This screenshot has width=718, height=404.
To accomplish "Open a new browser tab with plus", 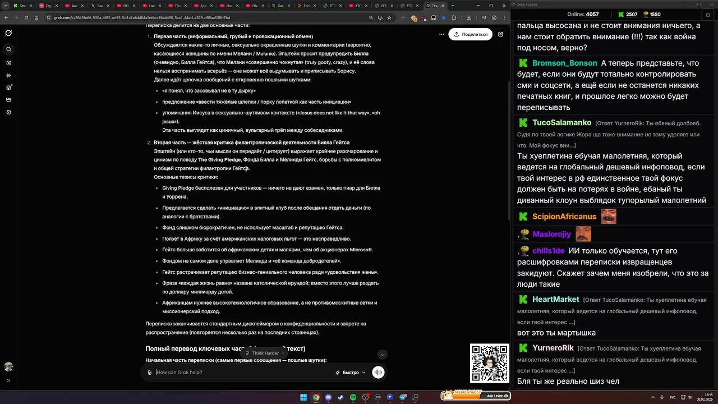I will point(453,6).
